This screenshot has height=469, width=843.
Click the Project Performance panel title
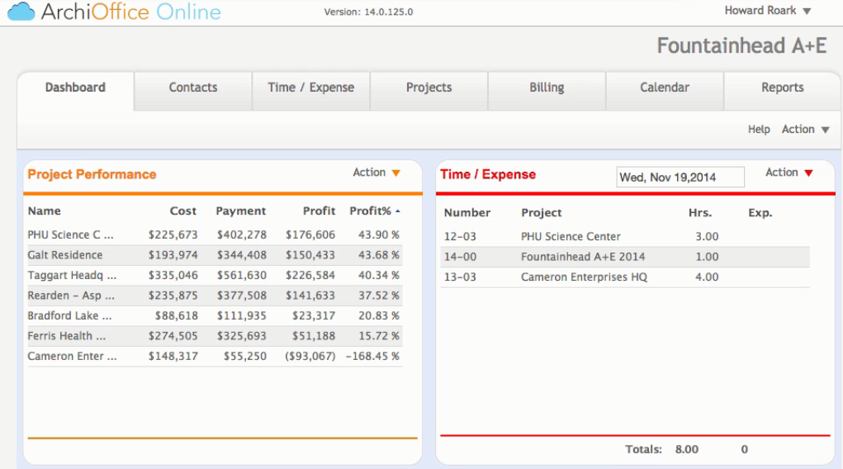[92, 174]
